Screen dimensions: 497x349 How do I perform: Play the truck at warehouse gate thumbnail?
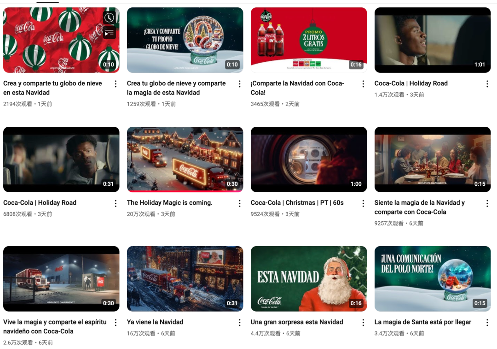click(x=61, y=279)
